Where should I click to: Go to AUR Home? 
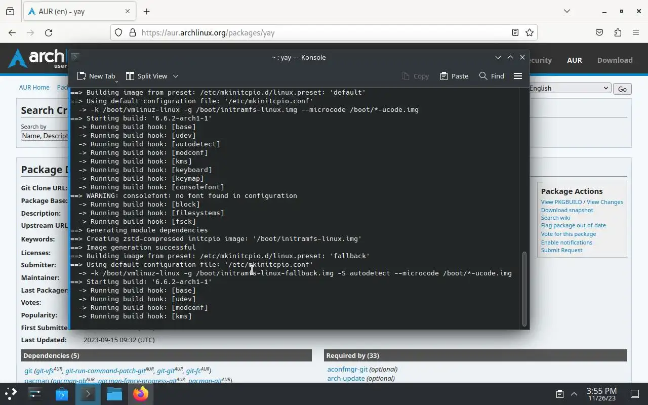[34, 88]
